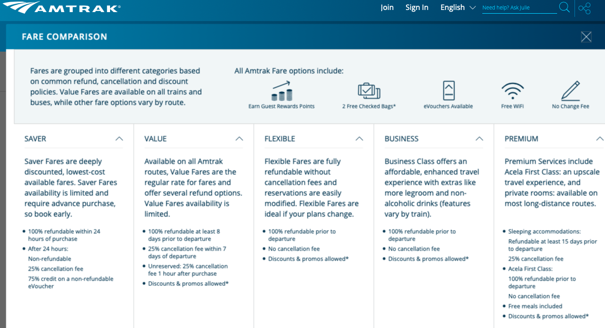The width and height of the screenshot is (605, 328).
Task: Click Business's 'No cancellation fee' bullet
Action: click(x=414, y=249)
